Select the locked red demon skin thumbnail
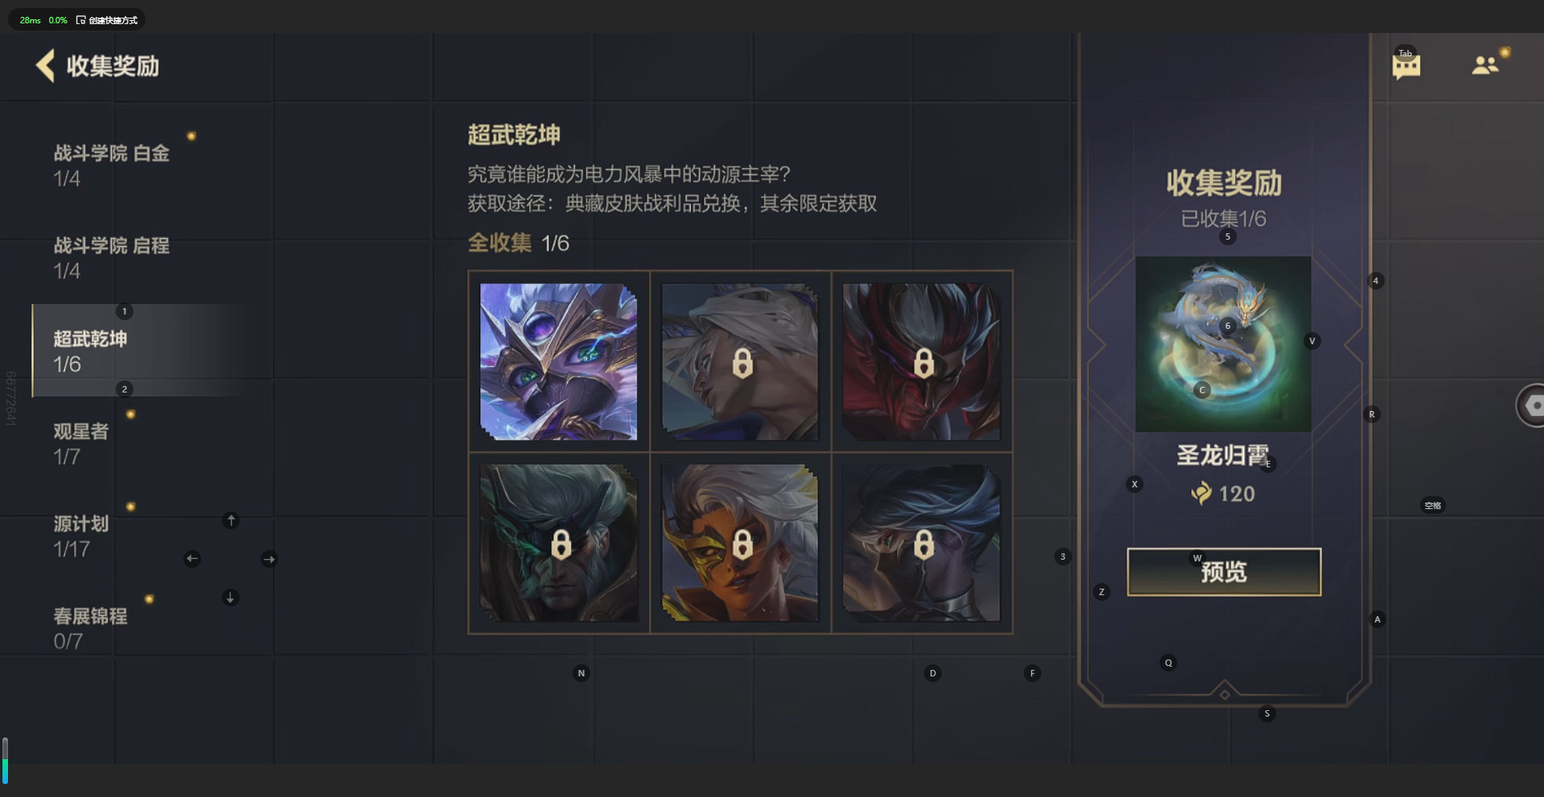Viewport: 1544px width, 797px height. point(922,362)
